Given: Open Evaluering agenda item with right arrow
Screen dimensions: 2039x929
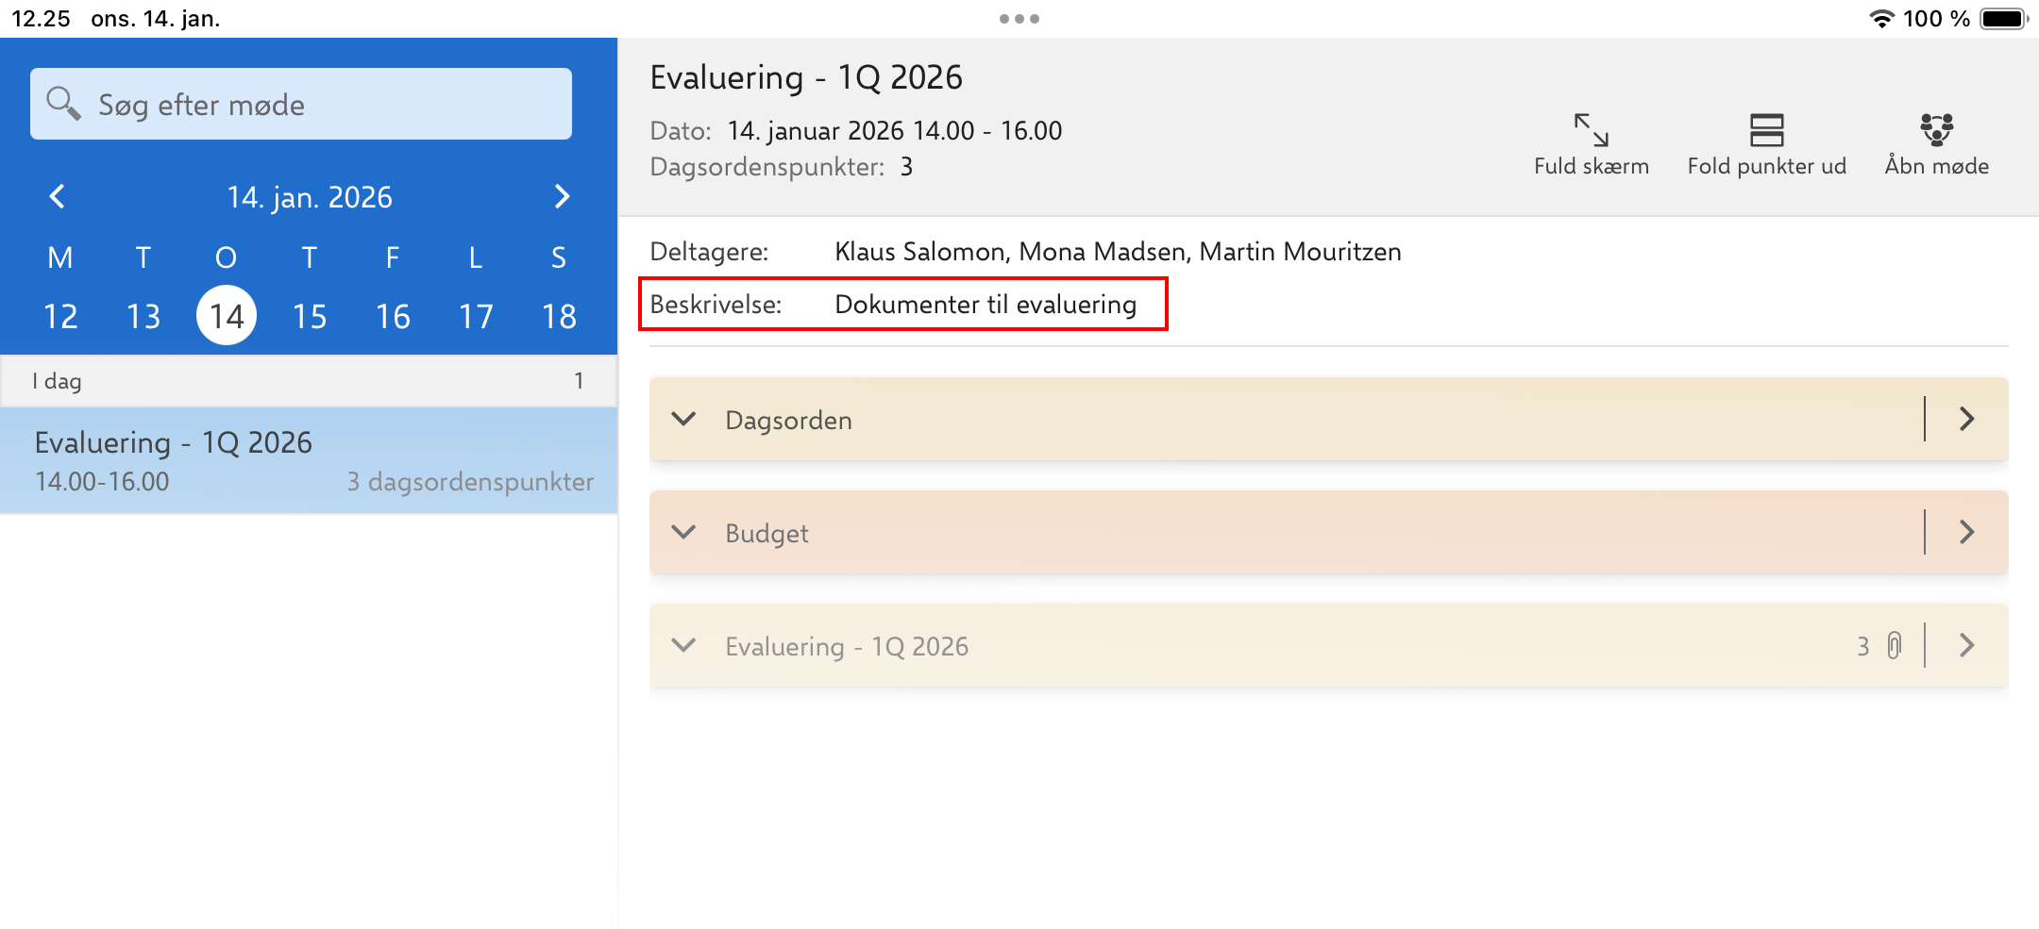Looking at the screenshot, I should click(x=1967, y=645).
